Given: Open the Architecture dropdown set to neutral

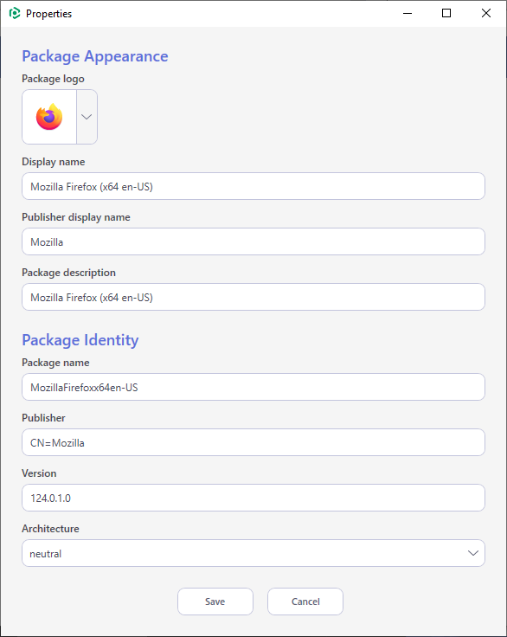Looking at the screenshot, I should click(x=253, y=553).
